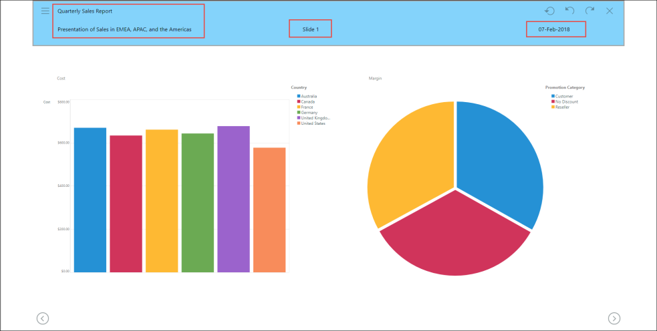The height and width of the screenshot is (331, 657).
Task: Click the 07-Feb-2018 date in the header
Action: click(555, 29)
